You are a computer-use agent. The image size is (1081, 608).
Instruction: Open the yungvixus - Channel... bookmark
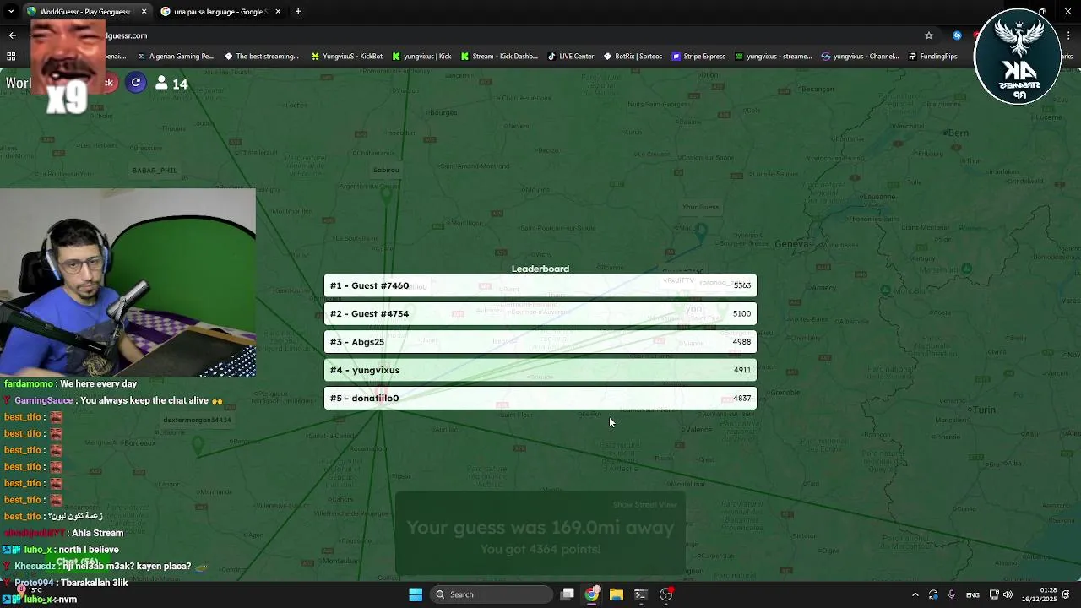tap(860, 57)
